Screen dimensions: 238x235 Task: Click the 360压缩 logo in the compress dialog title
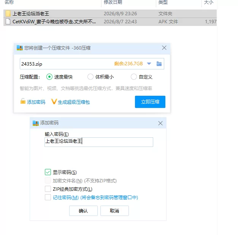click(20, 48)
